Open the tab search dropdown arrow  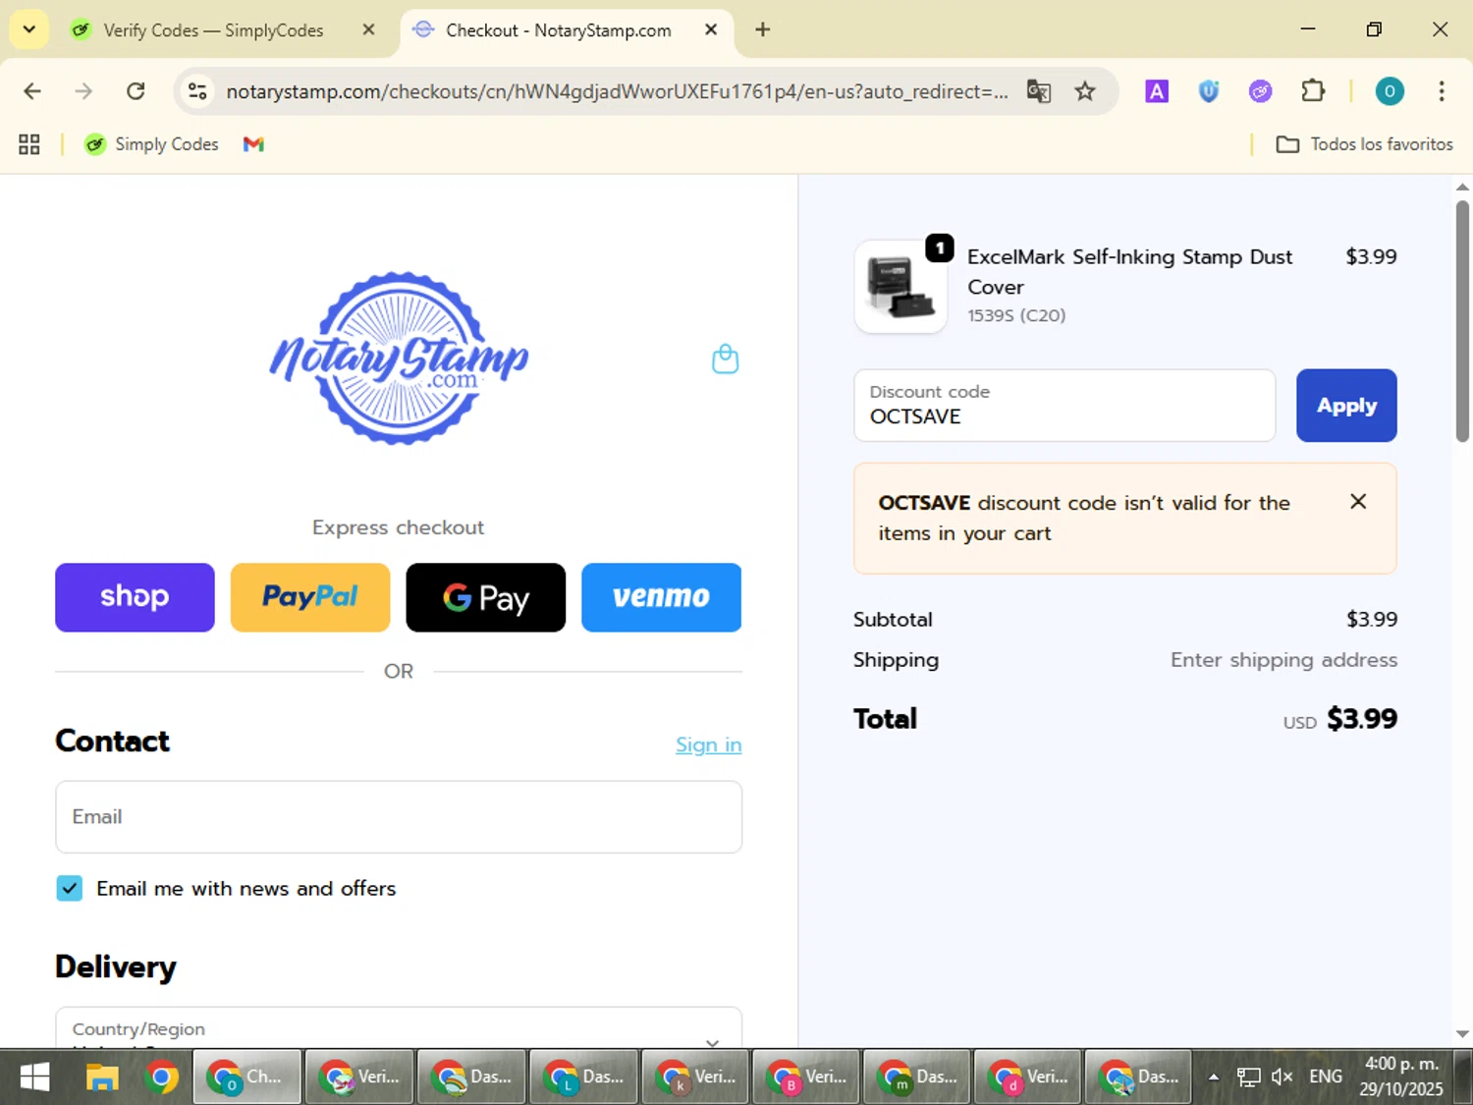click(x=29, y=29)
